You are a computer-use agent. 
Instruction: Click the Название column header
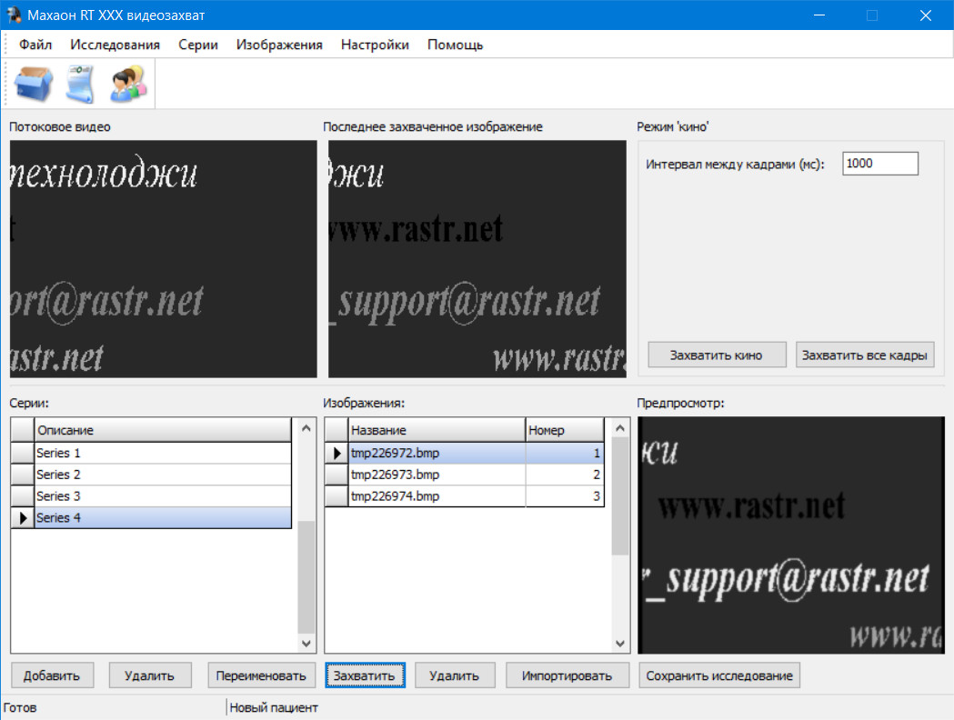(437, 430)
